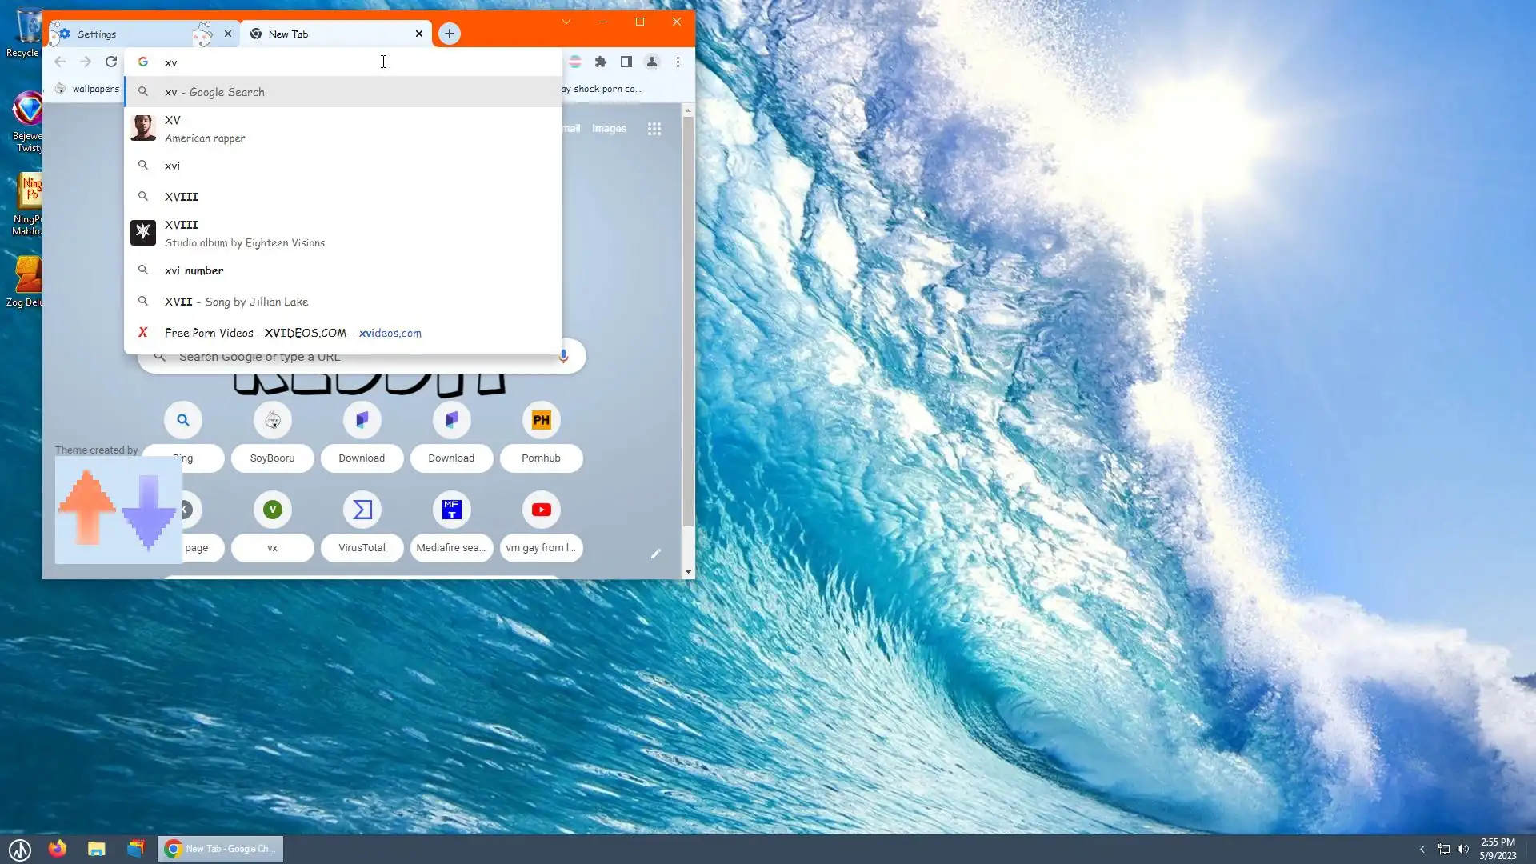Reload the current page
Image resolution: width=1536 pixels, height=864 pixels.
111,62
